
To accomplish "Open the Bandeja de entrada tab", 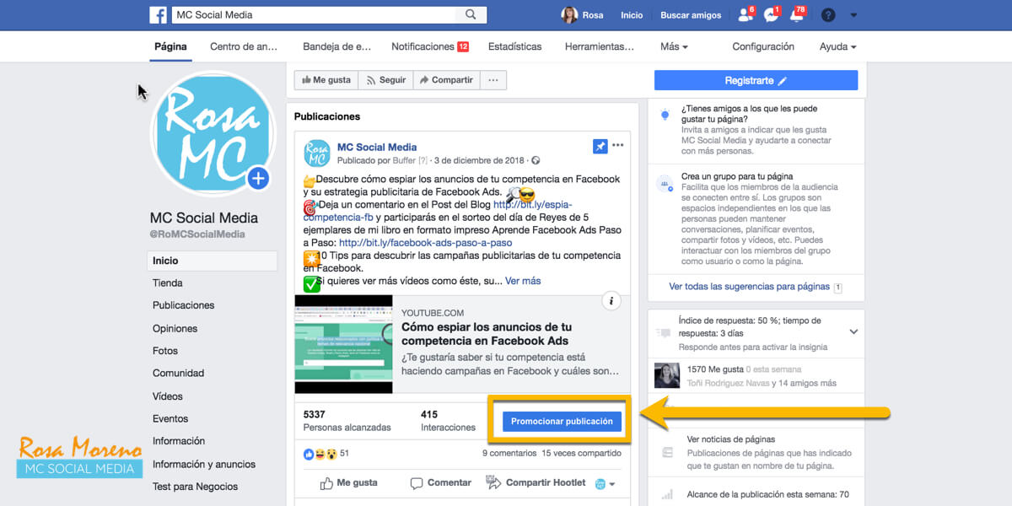I will pos(337,46).
